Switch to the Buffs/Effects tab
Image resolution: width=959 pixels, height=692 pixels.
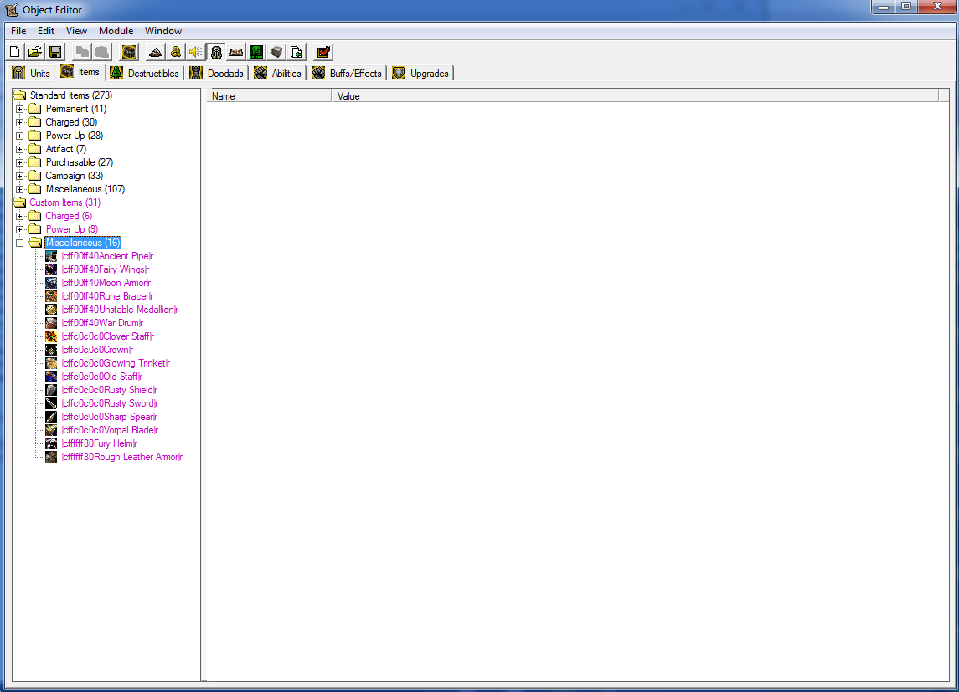pos(348,74)
